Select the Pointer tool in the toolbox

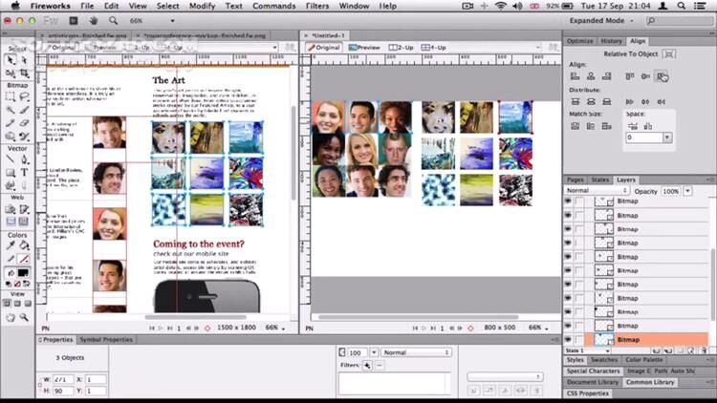pos(10,59)
